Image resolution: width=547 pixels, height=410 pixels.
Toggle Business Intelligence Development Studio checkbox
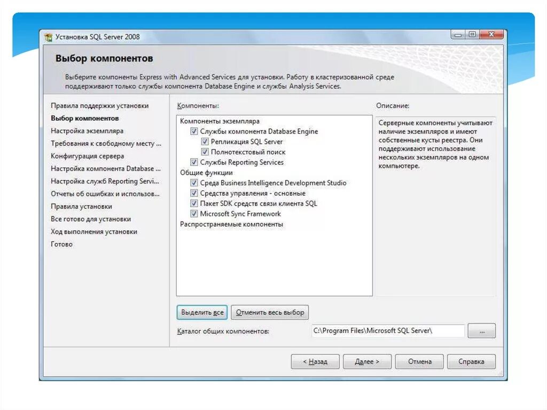[x=194, y=183]
